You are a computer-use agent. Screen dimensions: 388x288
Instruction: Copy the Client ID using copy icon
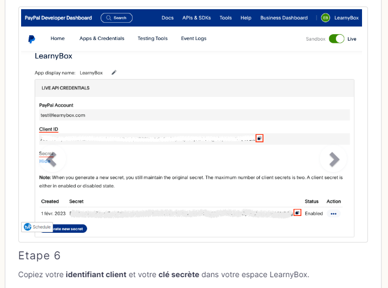click(259, 139)
